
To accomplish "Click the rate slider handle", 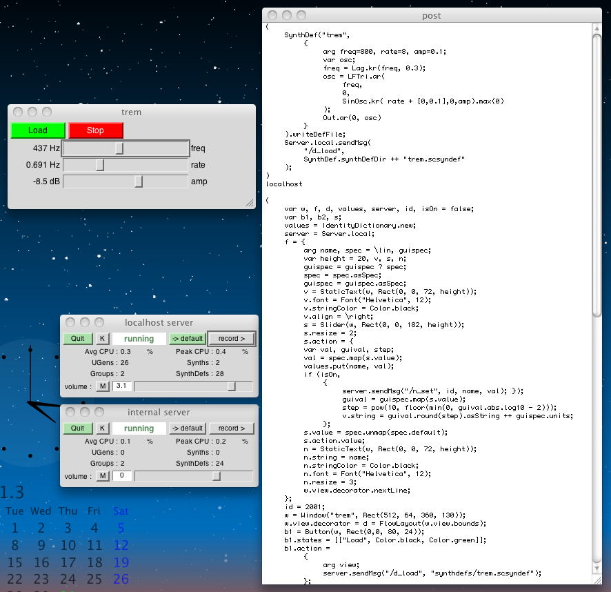I will pos(100,165).
